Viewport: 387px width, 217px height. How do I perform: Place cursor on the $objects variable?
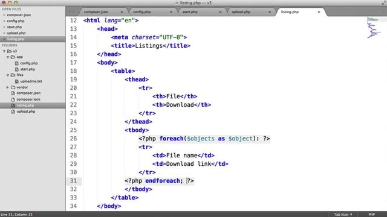201,139
